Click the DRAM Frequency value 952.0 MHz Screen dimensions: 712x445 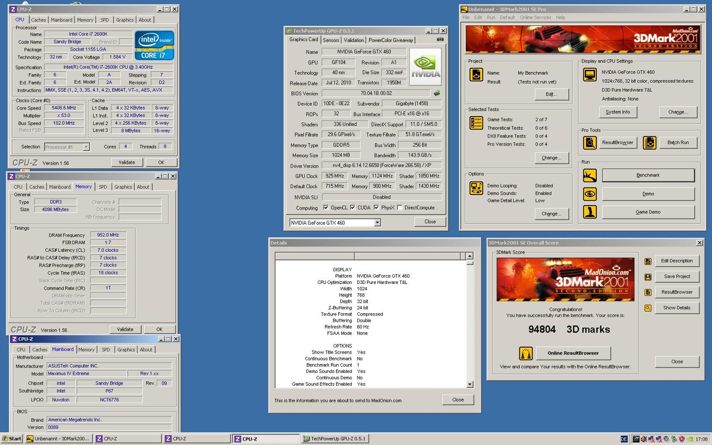click(x=108, y=235)
